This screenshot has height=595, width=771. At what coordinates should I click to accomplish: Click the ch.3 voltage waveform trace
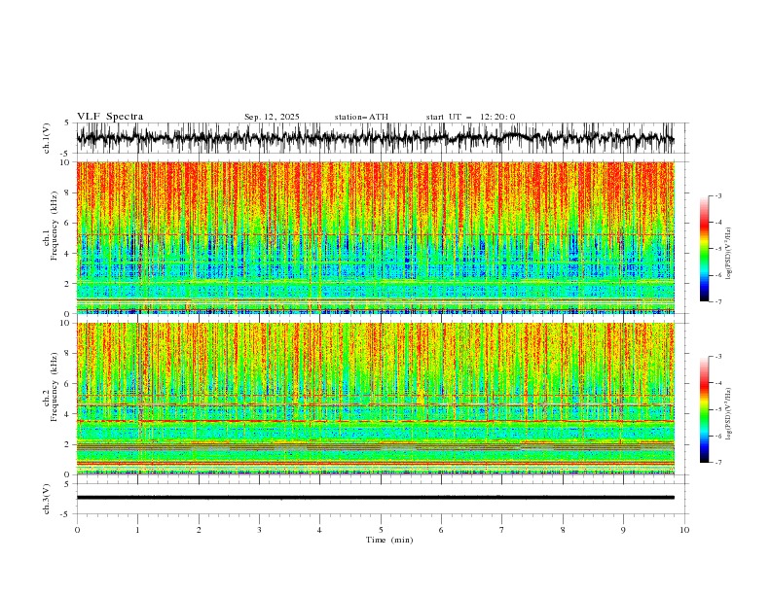pyautogui.click(x=375, y=498)
